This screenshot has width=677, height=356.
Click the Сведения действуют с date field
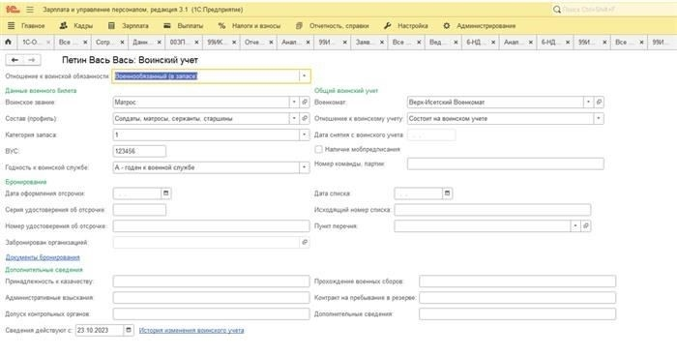(100, 330)
